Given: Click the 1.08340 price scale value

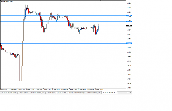Looking at the screenshot, I should click(129, 83).
